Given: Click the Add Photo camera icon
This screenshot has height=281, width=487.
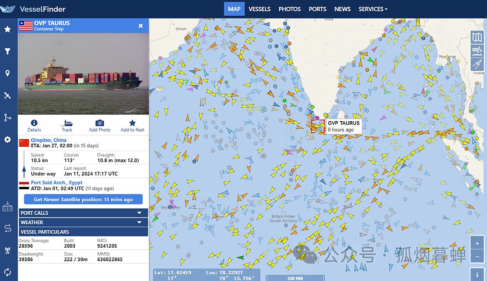Looking at the screenshot, I should coord(100,123).
